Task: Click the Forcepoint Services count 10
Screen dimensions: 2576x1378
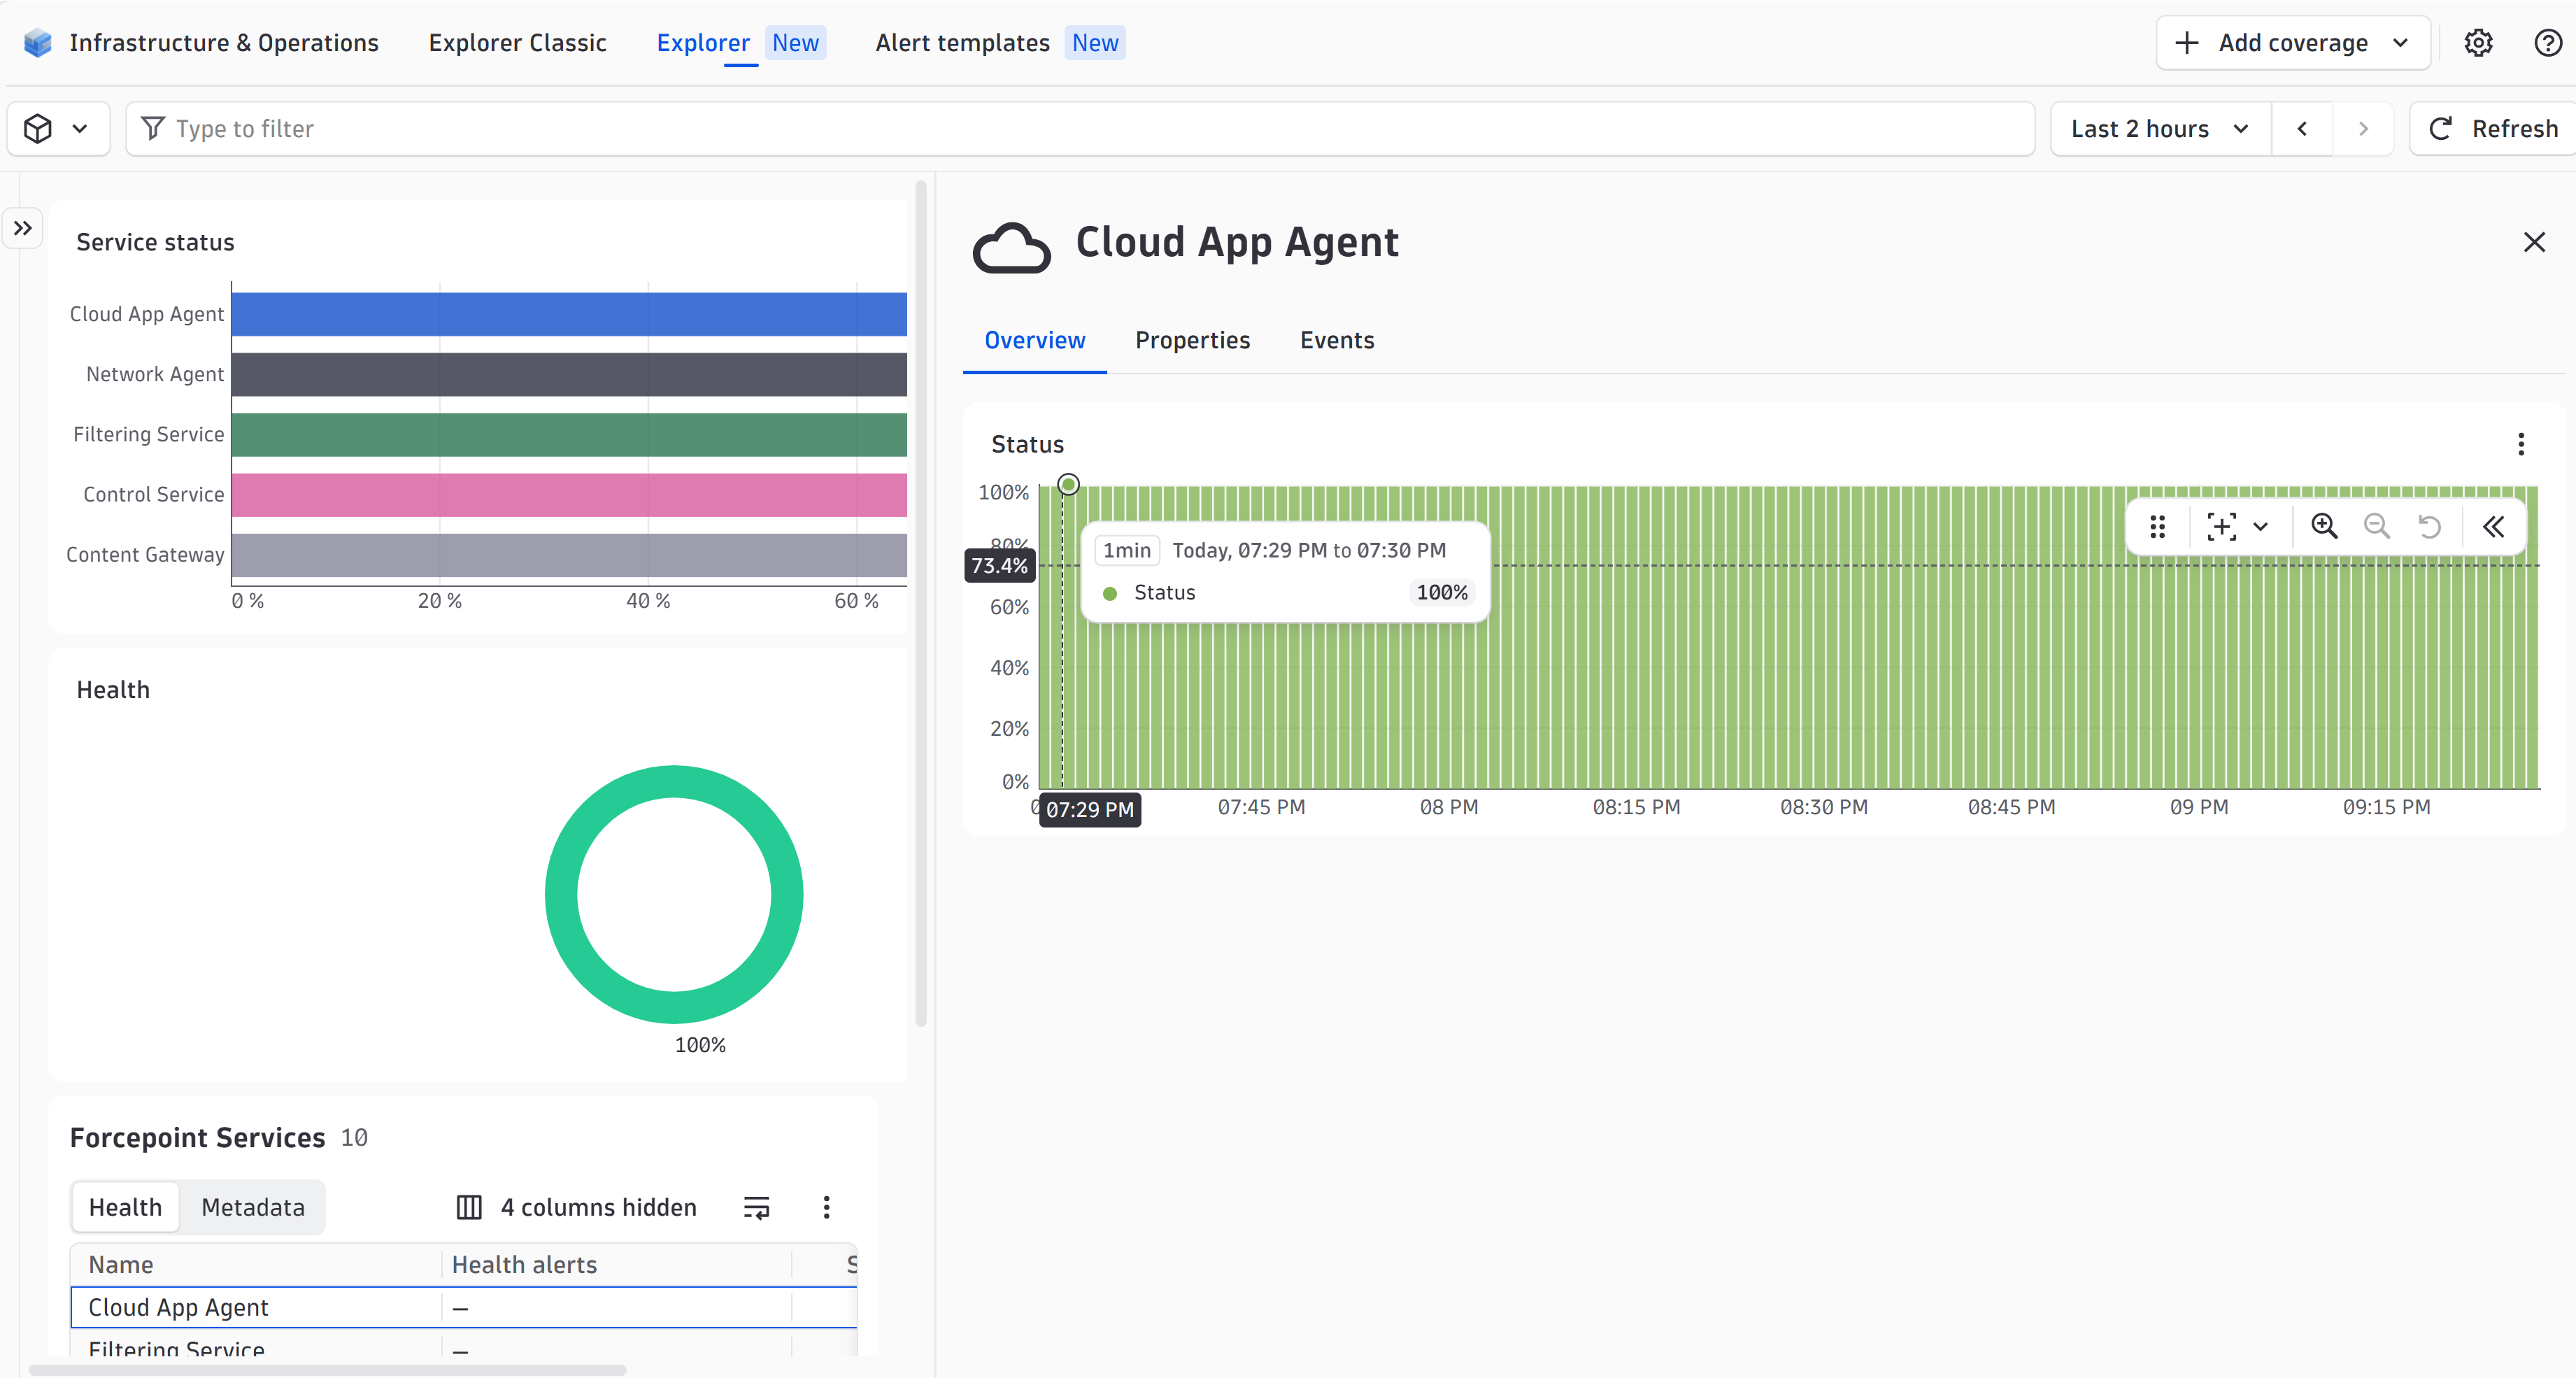Action: (x=354, y=1138)
